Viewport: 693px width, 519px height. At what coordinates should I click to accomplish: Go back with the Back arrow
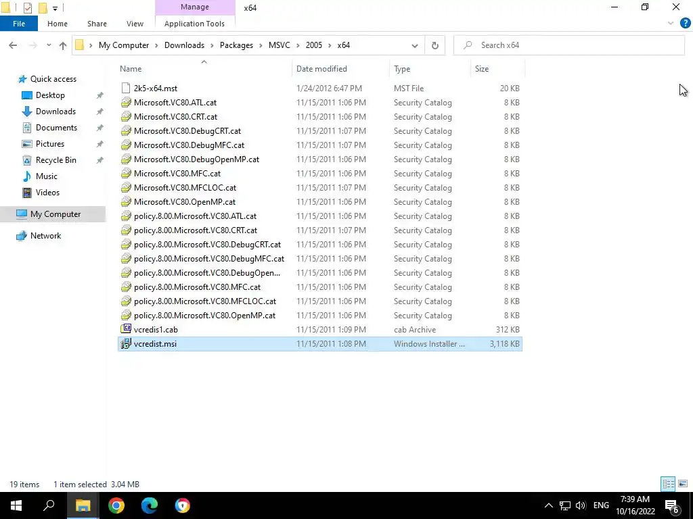[x=13, y=45]
